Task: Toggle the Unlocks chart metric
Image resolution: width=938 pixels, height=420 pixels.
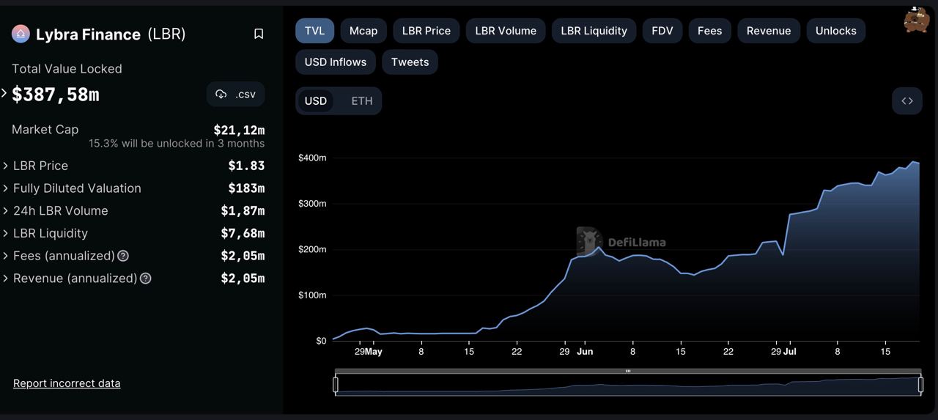Action: pos(836,31)
